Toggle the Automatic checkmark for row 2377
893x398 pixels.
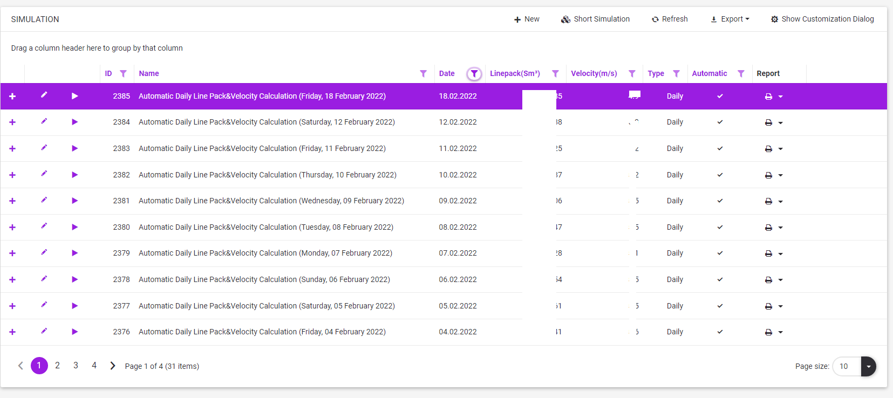(x=720, y=306)
